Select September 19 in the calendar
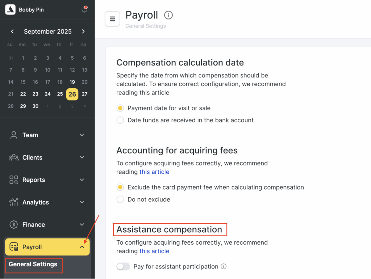Image resolution: width=371 pixels, height=279 pixels. tap(72, 82)
